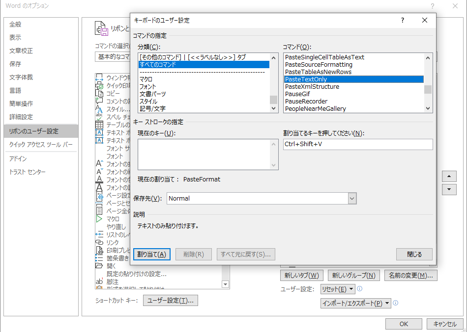Image resolution: width=467 pixels, height=332 pixels.
Task: Open the コマンドの選択 combo box behind the dialog
Action: [113, 57]
